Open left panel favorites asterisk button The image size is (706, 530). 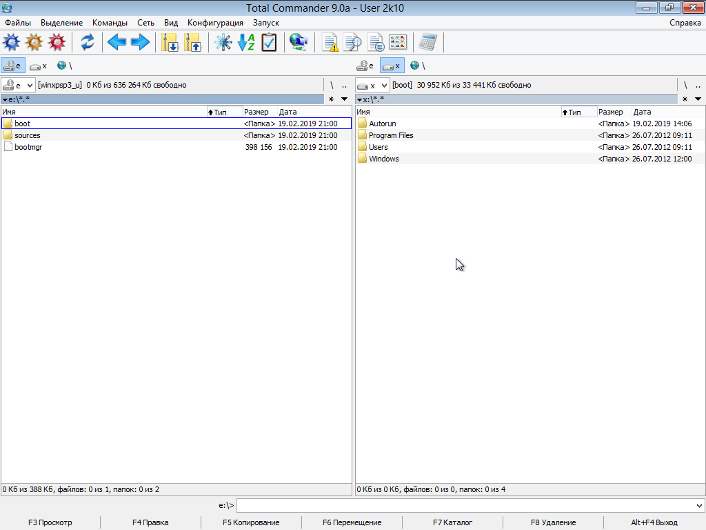pos(332,99)
